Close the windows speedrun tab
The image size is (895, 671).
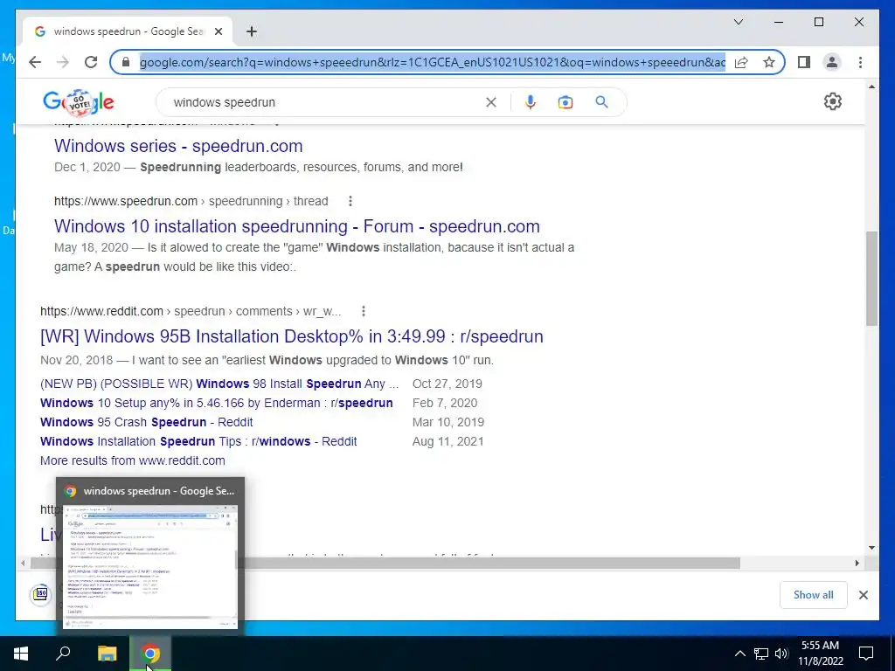tap(218, 31)
